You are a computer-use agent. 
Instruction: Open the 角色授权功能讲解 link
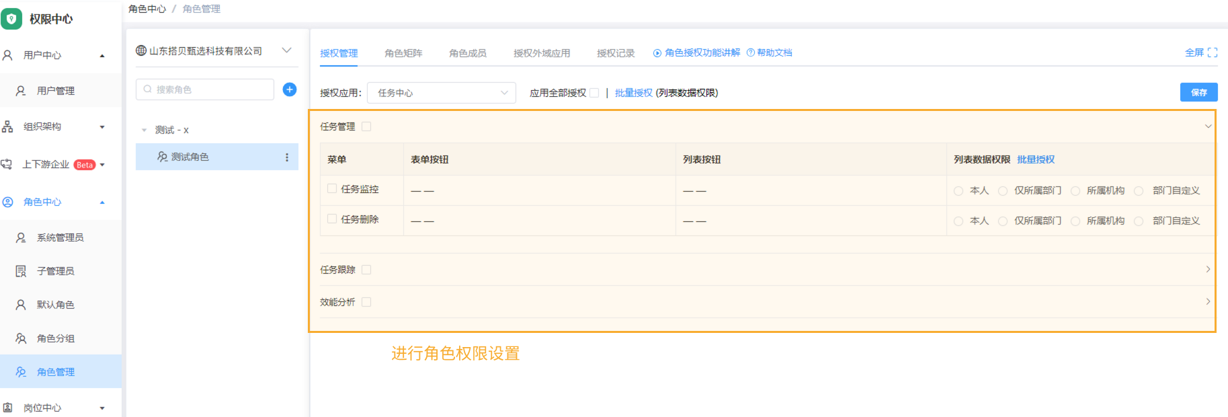click(x=702, y=52)
